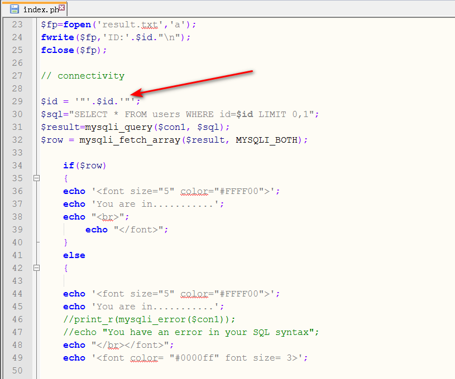Viewport: 455px width, 379px height.
Task: Collapse the else block fold marker
Action: tap(36, 268)
